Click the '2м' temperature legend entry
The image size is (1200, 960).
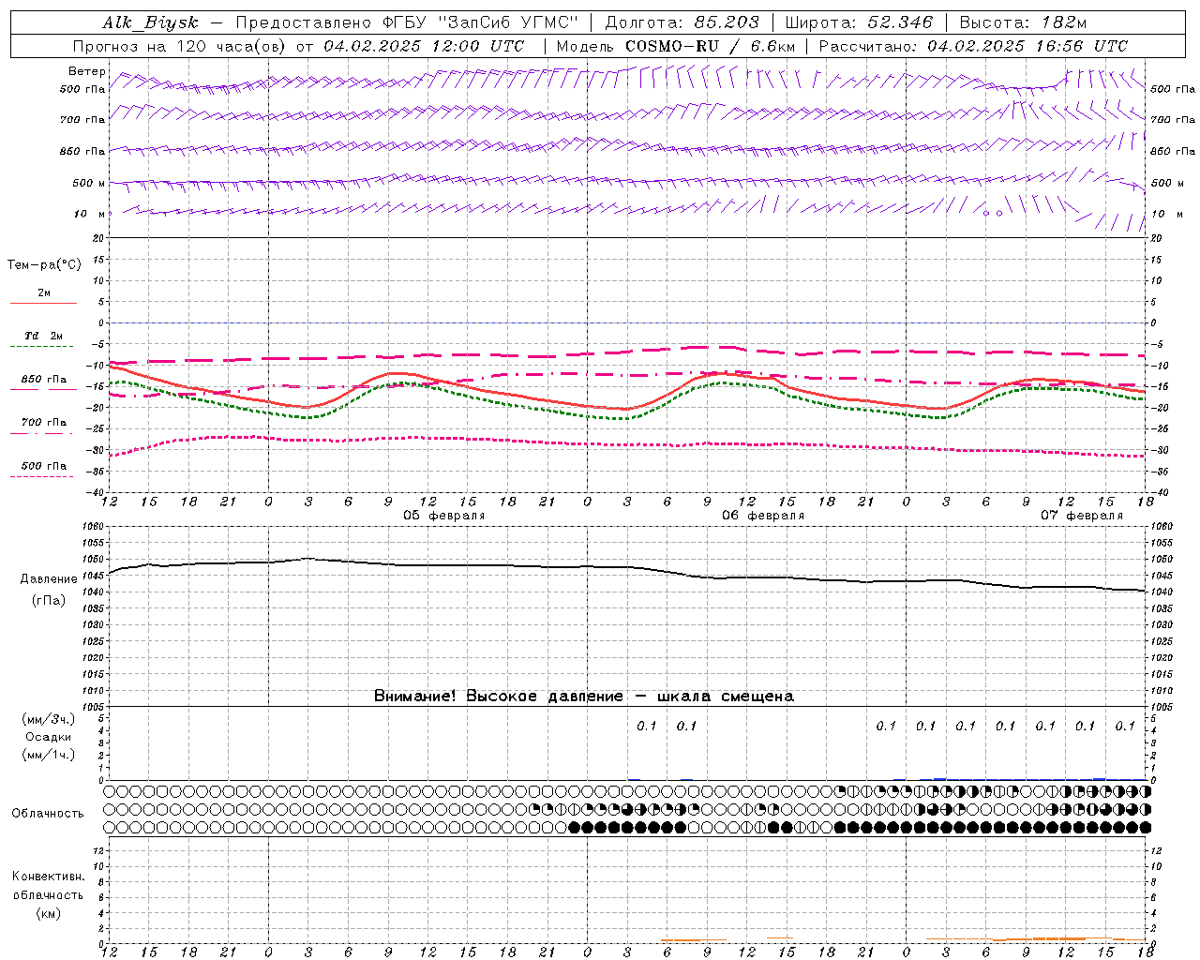(44, 292)
